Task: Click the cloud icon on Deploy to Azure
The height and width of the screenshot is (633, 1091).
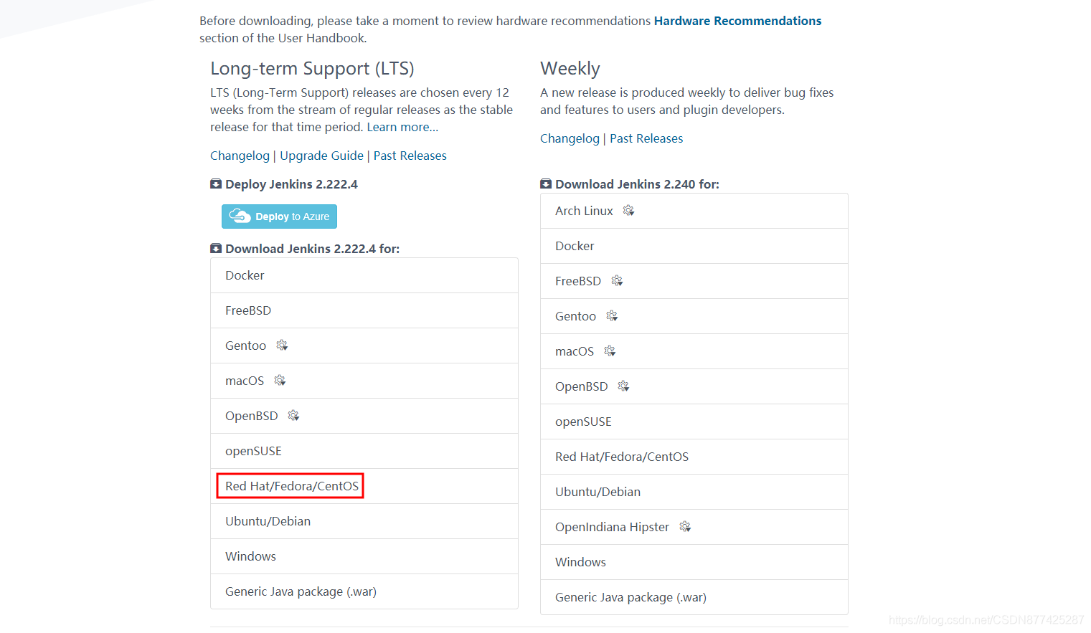Action: click(240, 216)
